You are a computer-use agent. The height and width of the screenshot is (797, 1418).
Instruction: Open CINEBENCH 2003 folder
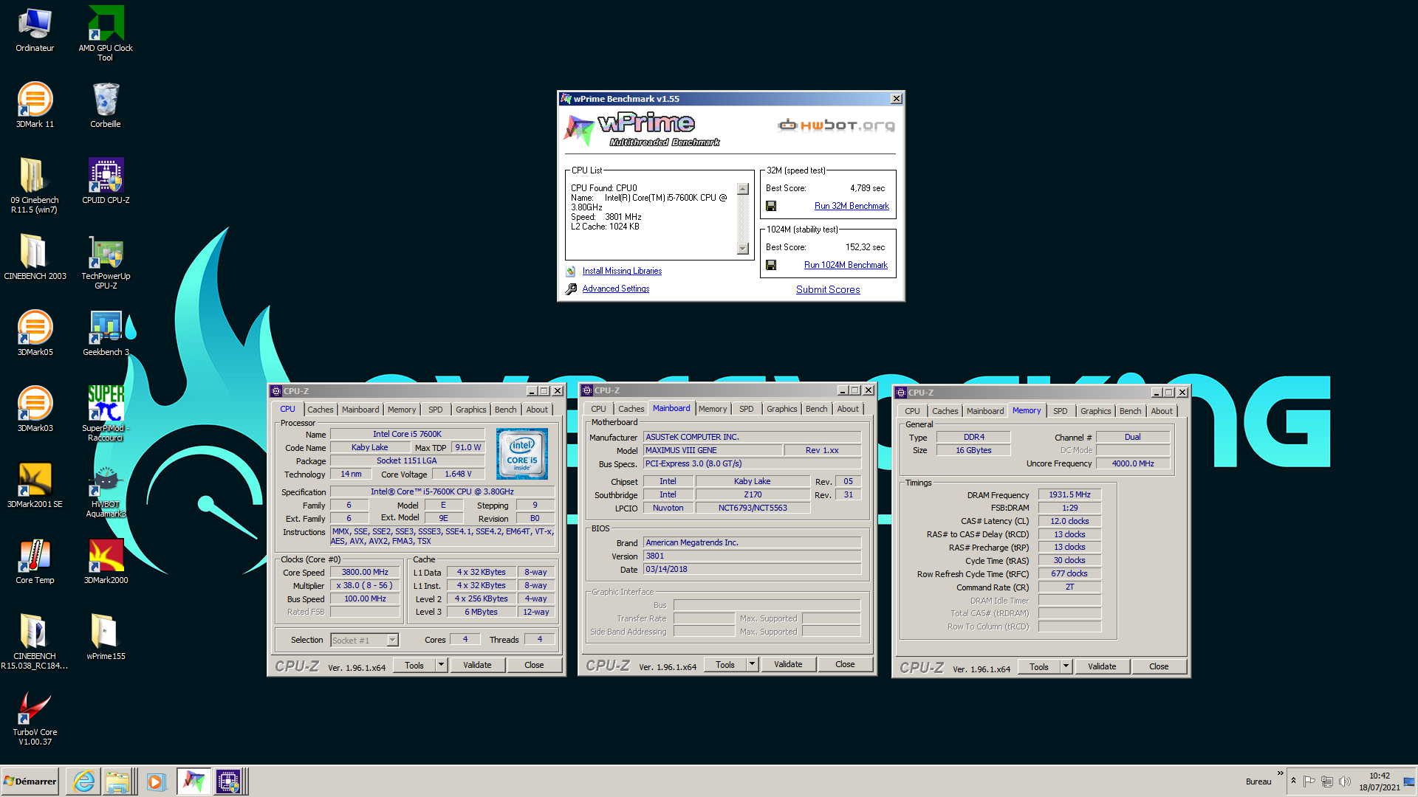pos(35,258)
